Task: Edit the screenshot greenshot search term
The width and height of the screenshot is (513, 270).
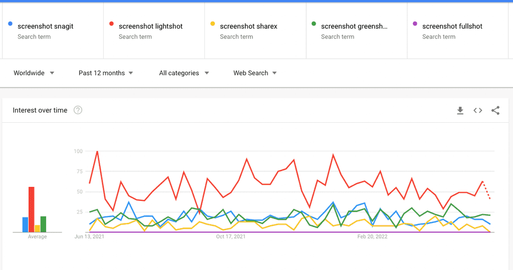Action: [354, 26]
